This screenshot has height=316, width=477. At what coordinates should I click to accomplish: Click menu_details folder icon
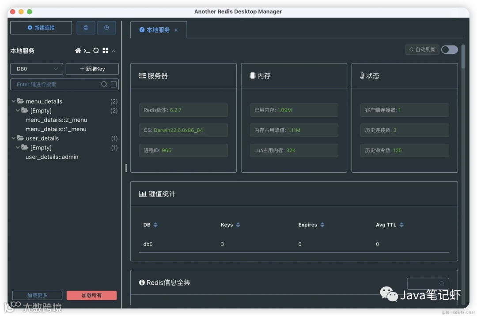20,101
